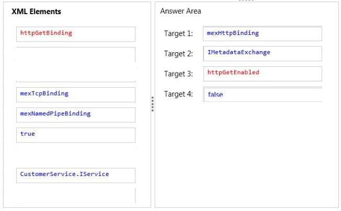Click the XML Elements panel heading
Screen dimensions: 341x211
(36, 11)
